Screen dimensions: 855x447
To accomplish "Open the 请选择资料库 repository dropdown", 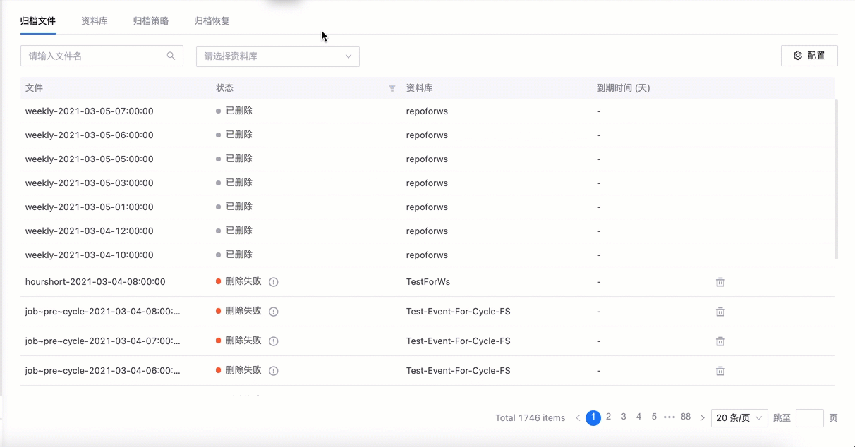I will (277, 56).
